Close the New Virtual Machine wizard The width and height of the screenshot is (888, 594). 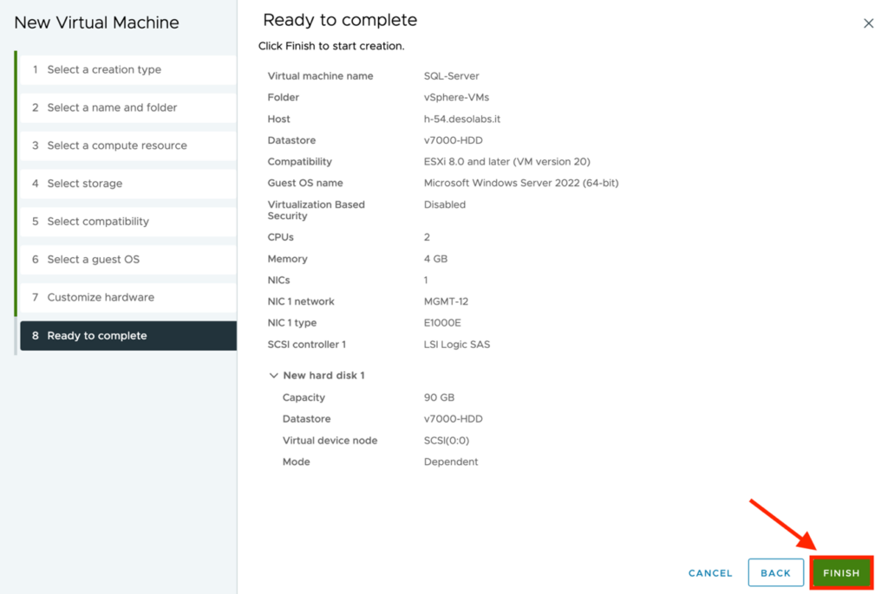point(868,23)
